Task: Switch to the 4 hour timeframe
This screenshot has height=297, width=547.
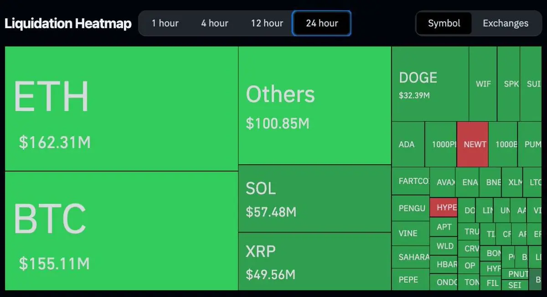Action: pos(215,23)
